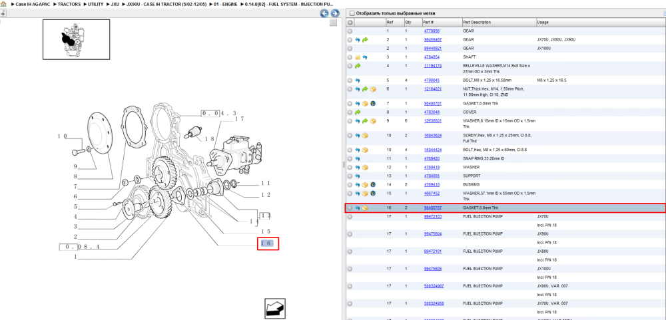This screenshot has width=666, height=320.
Task: Open part number link 500324967
Action: pos(434,286)
